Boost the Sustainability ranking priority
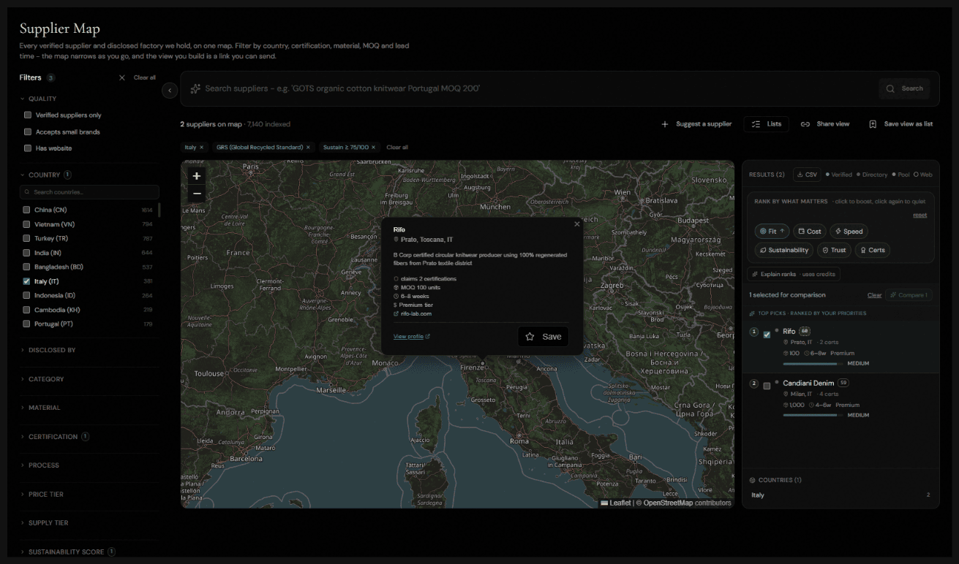 pyautogui.click(x=783, y=250)
